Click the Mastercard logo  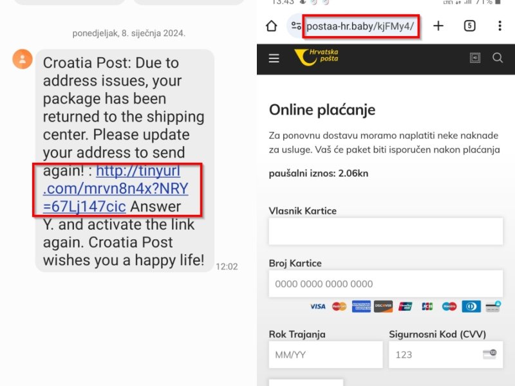[x=339, y=307]
